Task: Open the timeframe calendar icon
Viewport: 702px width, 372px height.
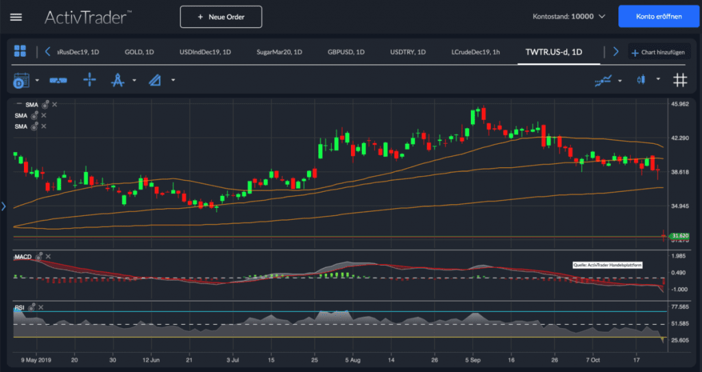Action: pyautogui.click(x=21, y=80)
